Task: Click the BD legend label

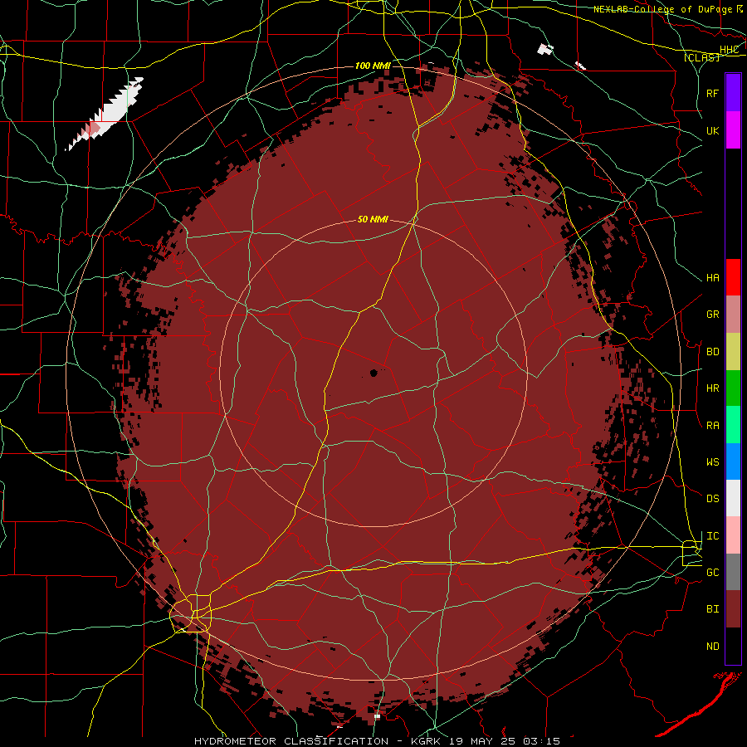Action: (712, 352)
